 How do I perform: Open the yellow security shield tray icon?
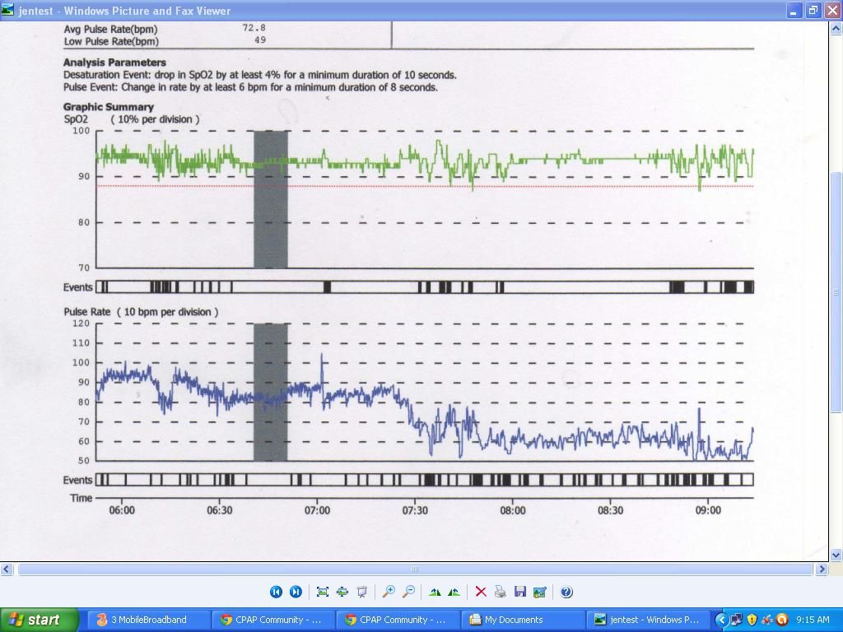(x=752, y=620)
